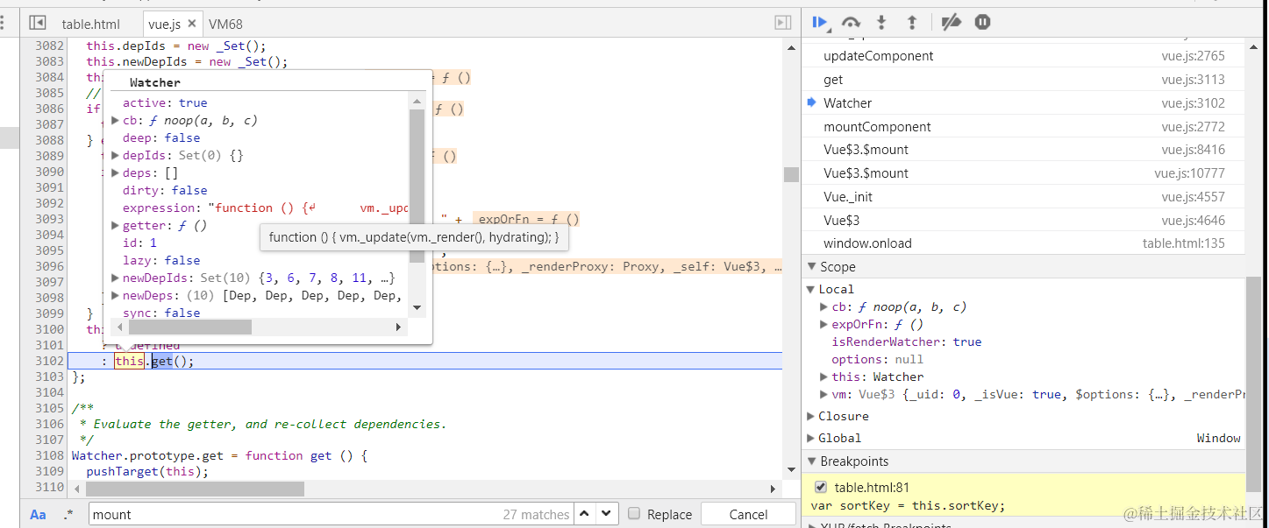Go to next search match
This screenshot has height=528, width=1269.
coord(607,514)
